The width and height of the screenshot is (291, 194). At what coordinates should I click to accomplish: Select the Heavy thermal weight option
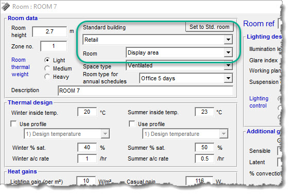(x=47, y=77)
